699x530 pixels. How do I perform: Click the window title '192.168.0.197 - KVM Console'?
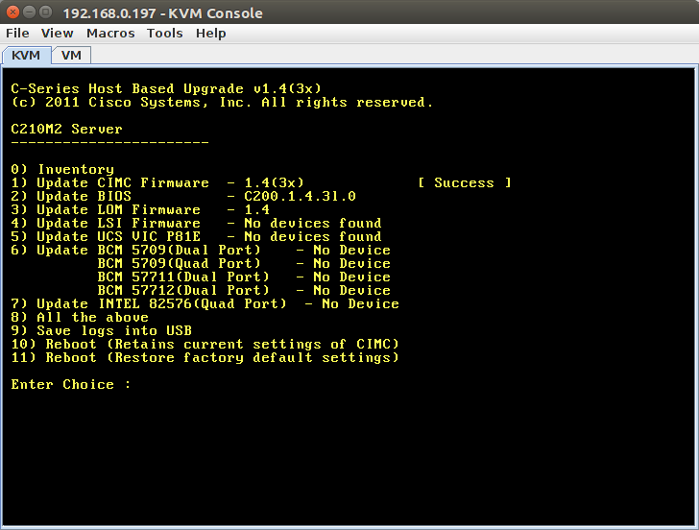click(162, 13)
